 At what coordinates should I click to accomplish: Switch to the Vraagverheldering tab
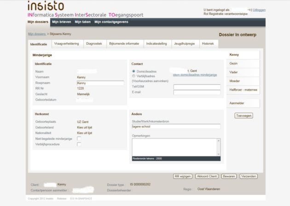tap(66, 44)
